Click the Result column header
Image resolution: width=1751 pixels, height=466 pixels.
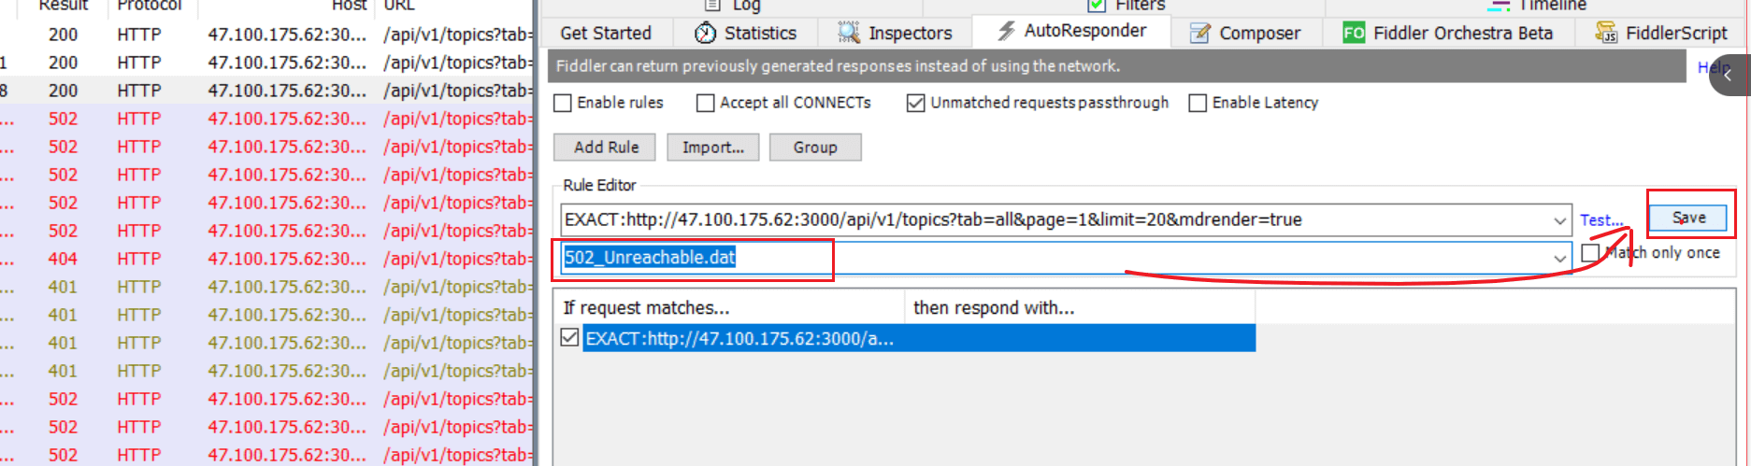click(64, 6)
